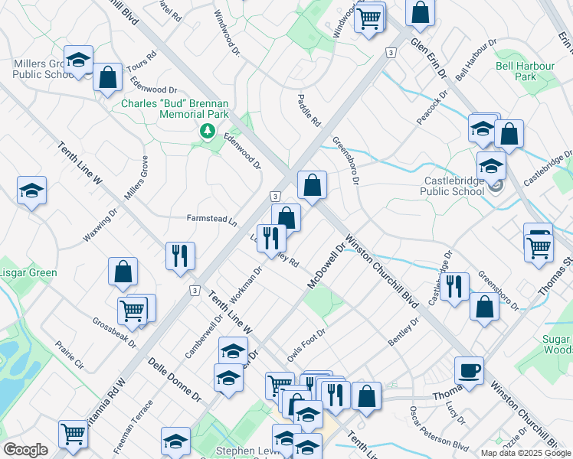Click the coffee cup marker on Winston Churchill Blvd
The image size is (573, 459).
coord(469,372)
